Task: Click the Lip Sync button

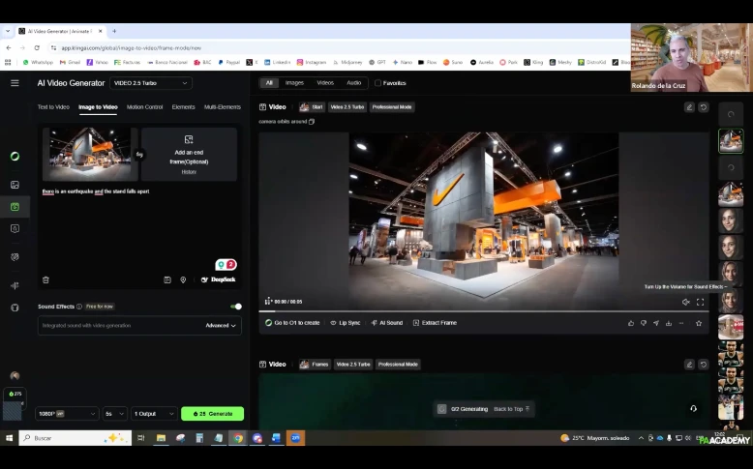Action: [x=345, y=323]
